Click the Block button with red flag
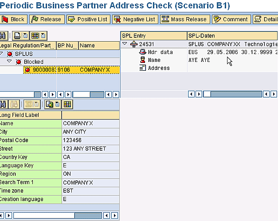The height and width of the screenshot is (221, 278). (13, 19)
